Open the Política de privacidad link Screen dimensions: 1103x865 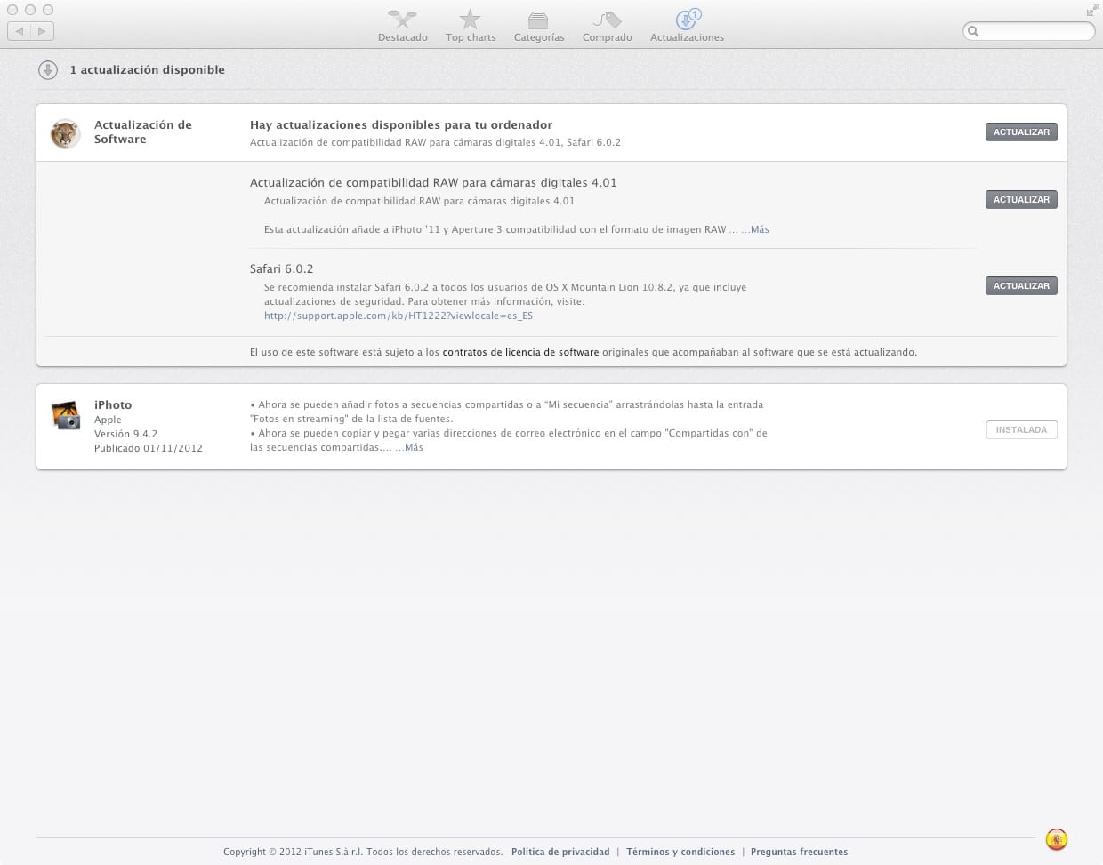pyautogui.click(x=560, y=852)
